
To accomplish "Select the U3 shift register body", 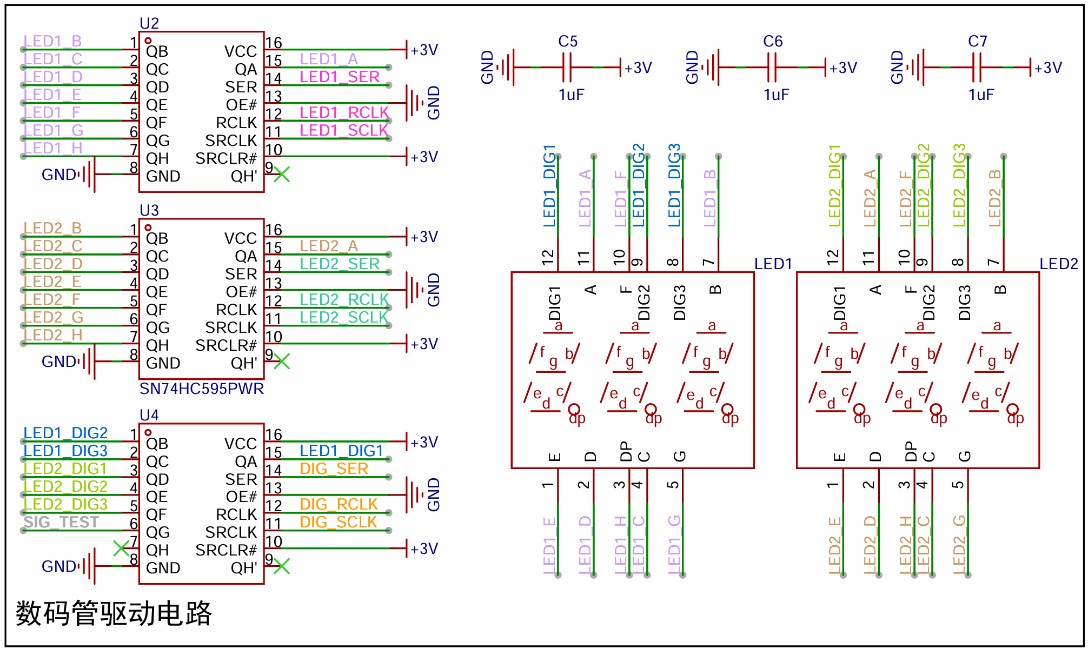I will point(201,299).
